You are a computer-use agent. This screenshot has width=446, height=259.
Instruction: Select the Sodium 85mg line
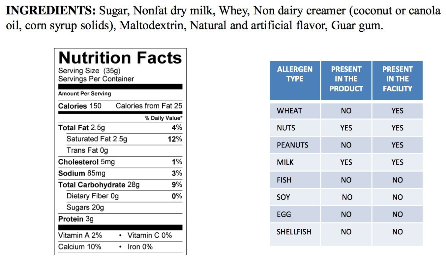82,173
